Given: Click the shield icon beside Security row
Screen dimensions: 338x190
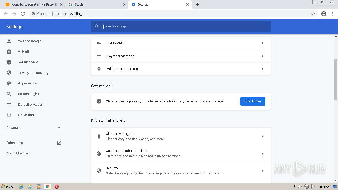Looking at the screenshot, I should 99,171.
